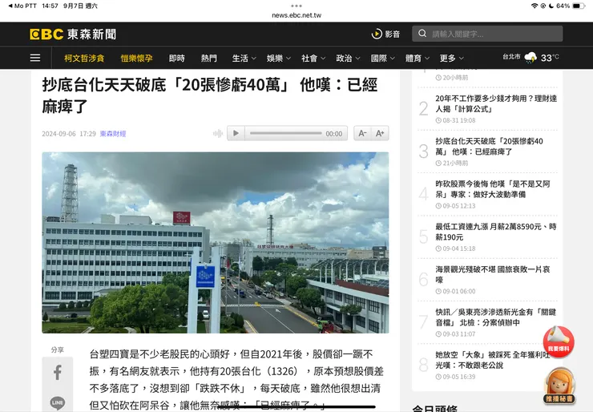Click the 00:00 audio time label
Image resolution: width=593 pixels, height=412 pixels.
pyautogui.click(x=334, y=134)
